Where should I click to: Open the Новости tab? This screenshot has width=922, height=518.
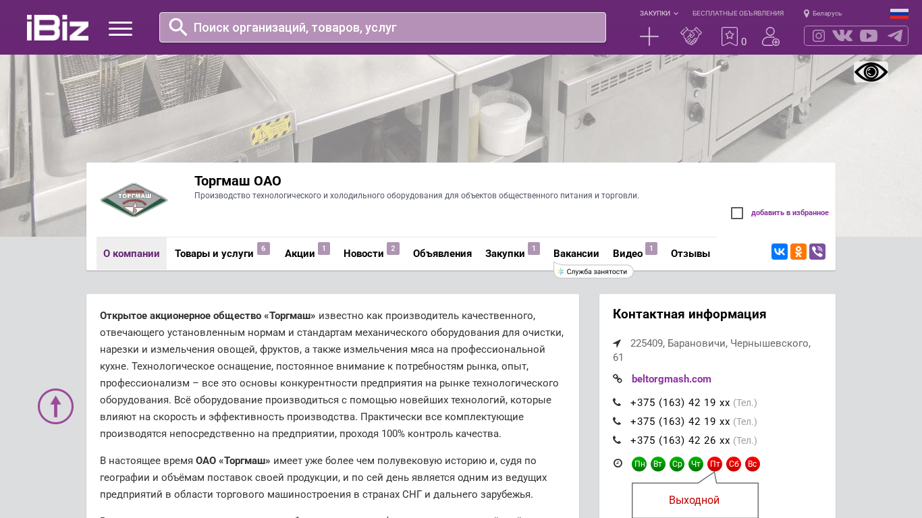point(363,254)
